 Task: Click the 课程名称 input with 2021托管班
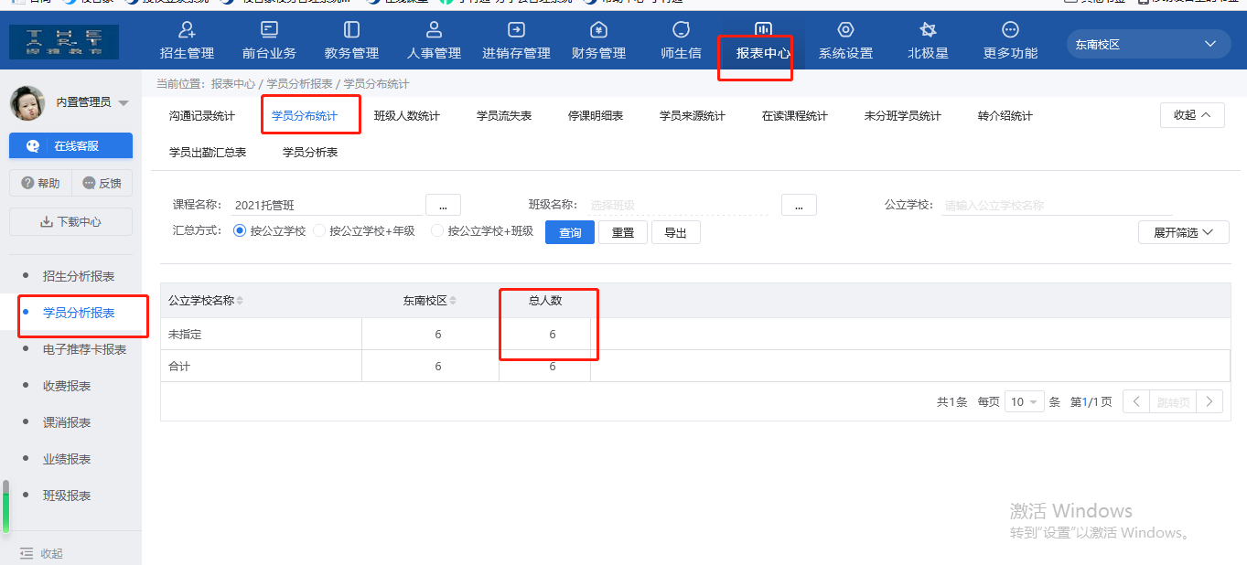(x=327, y=205)
